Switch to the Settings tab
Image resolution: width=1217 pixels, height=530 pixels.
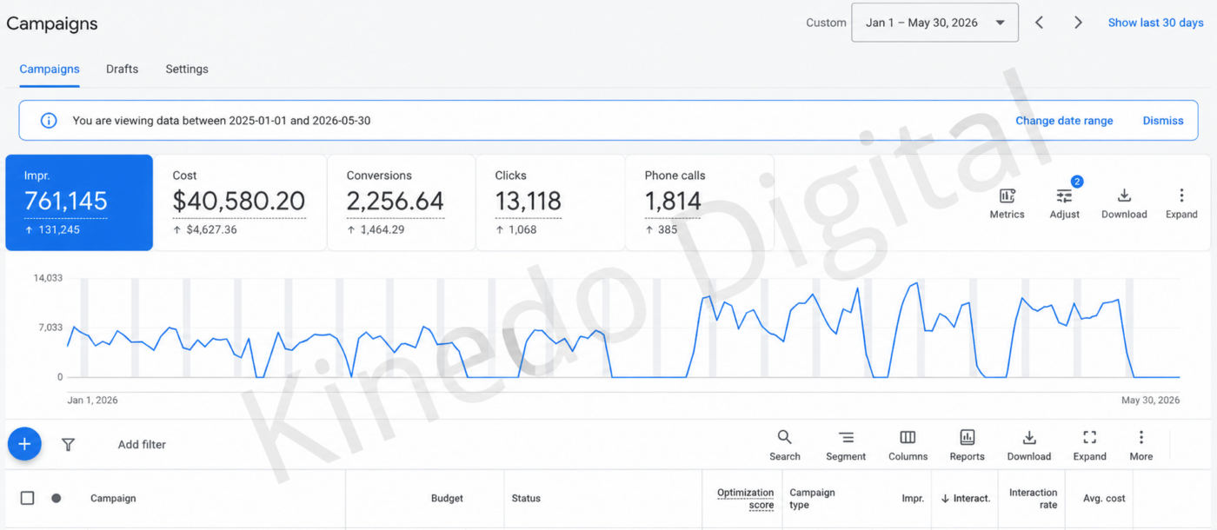[187, 69]
